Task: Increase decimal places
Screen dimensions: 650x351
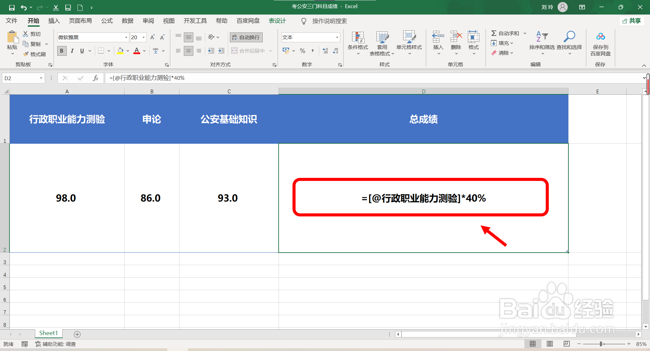Action: [x=325, y=51]
